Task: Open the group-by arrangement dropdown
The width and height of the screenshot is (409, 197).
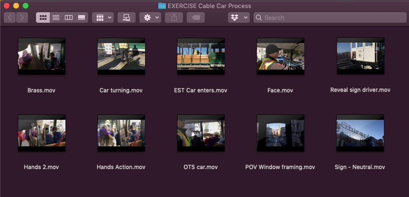Action: coord(103,18)
